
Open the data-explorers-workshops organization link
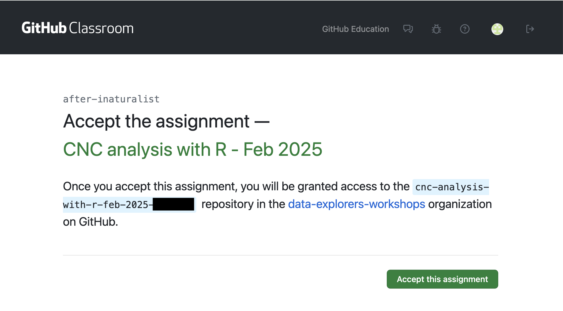point(357,204)
